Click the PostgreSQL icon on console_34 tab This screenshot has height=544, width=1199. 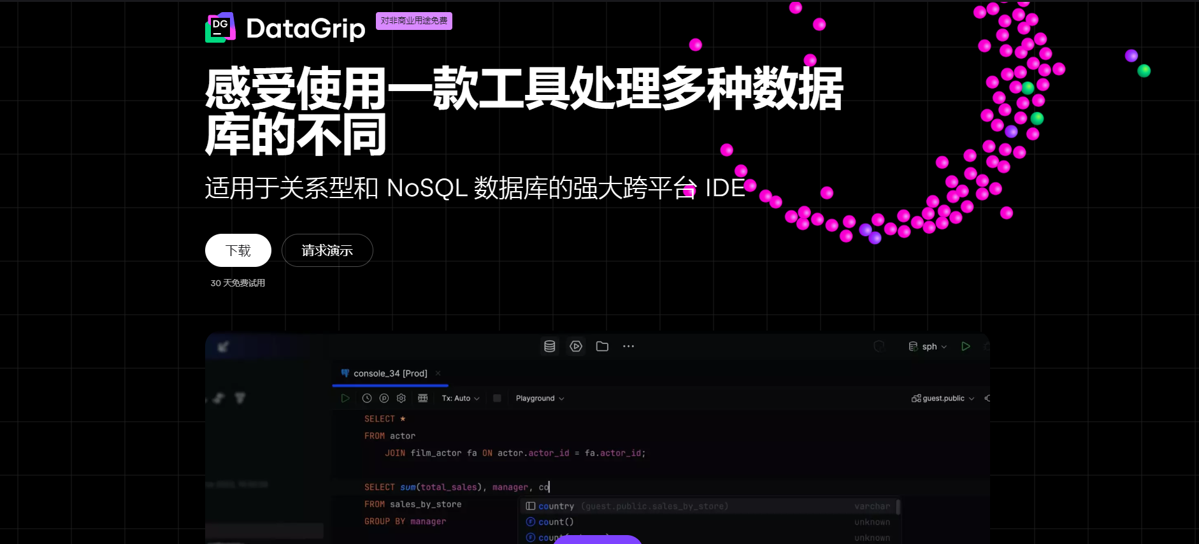click(345, 373)
